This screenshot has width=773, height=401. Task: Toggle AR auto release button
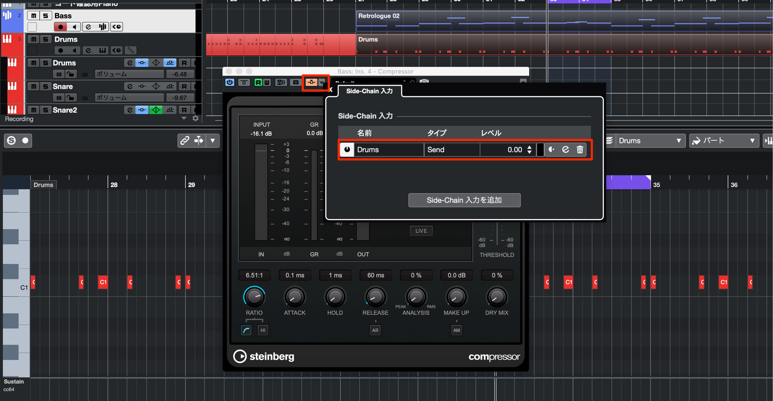(x=375, y=330)
